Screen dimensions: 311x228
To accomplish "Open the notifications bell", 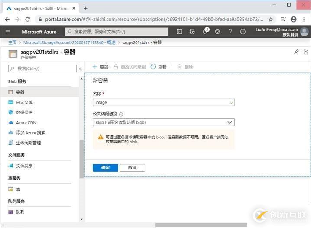I will pos(205,31).
